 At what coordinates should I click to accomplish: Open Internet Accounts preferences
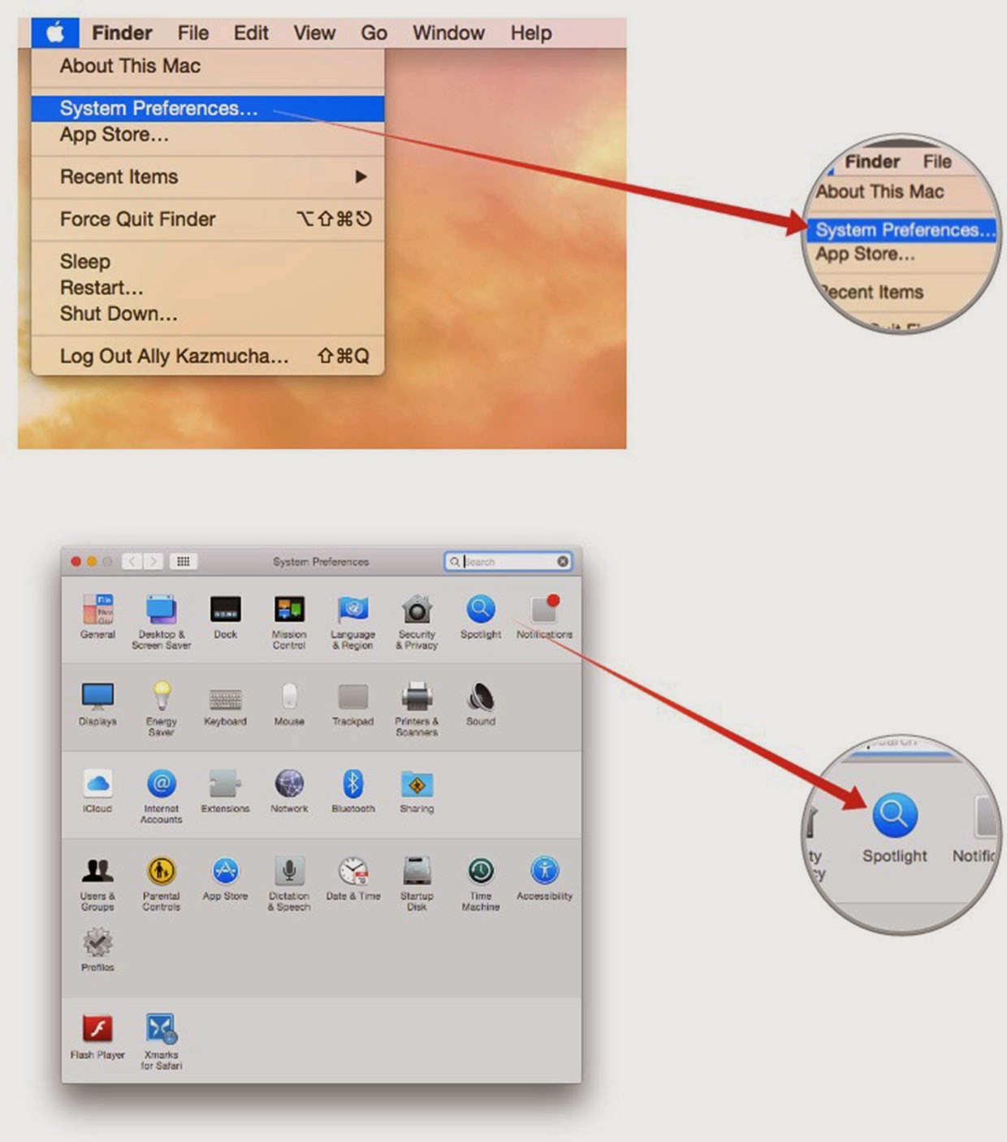[x=161, y=797]
